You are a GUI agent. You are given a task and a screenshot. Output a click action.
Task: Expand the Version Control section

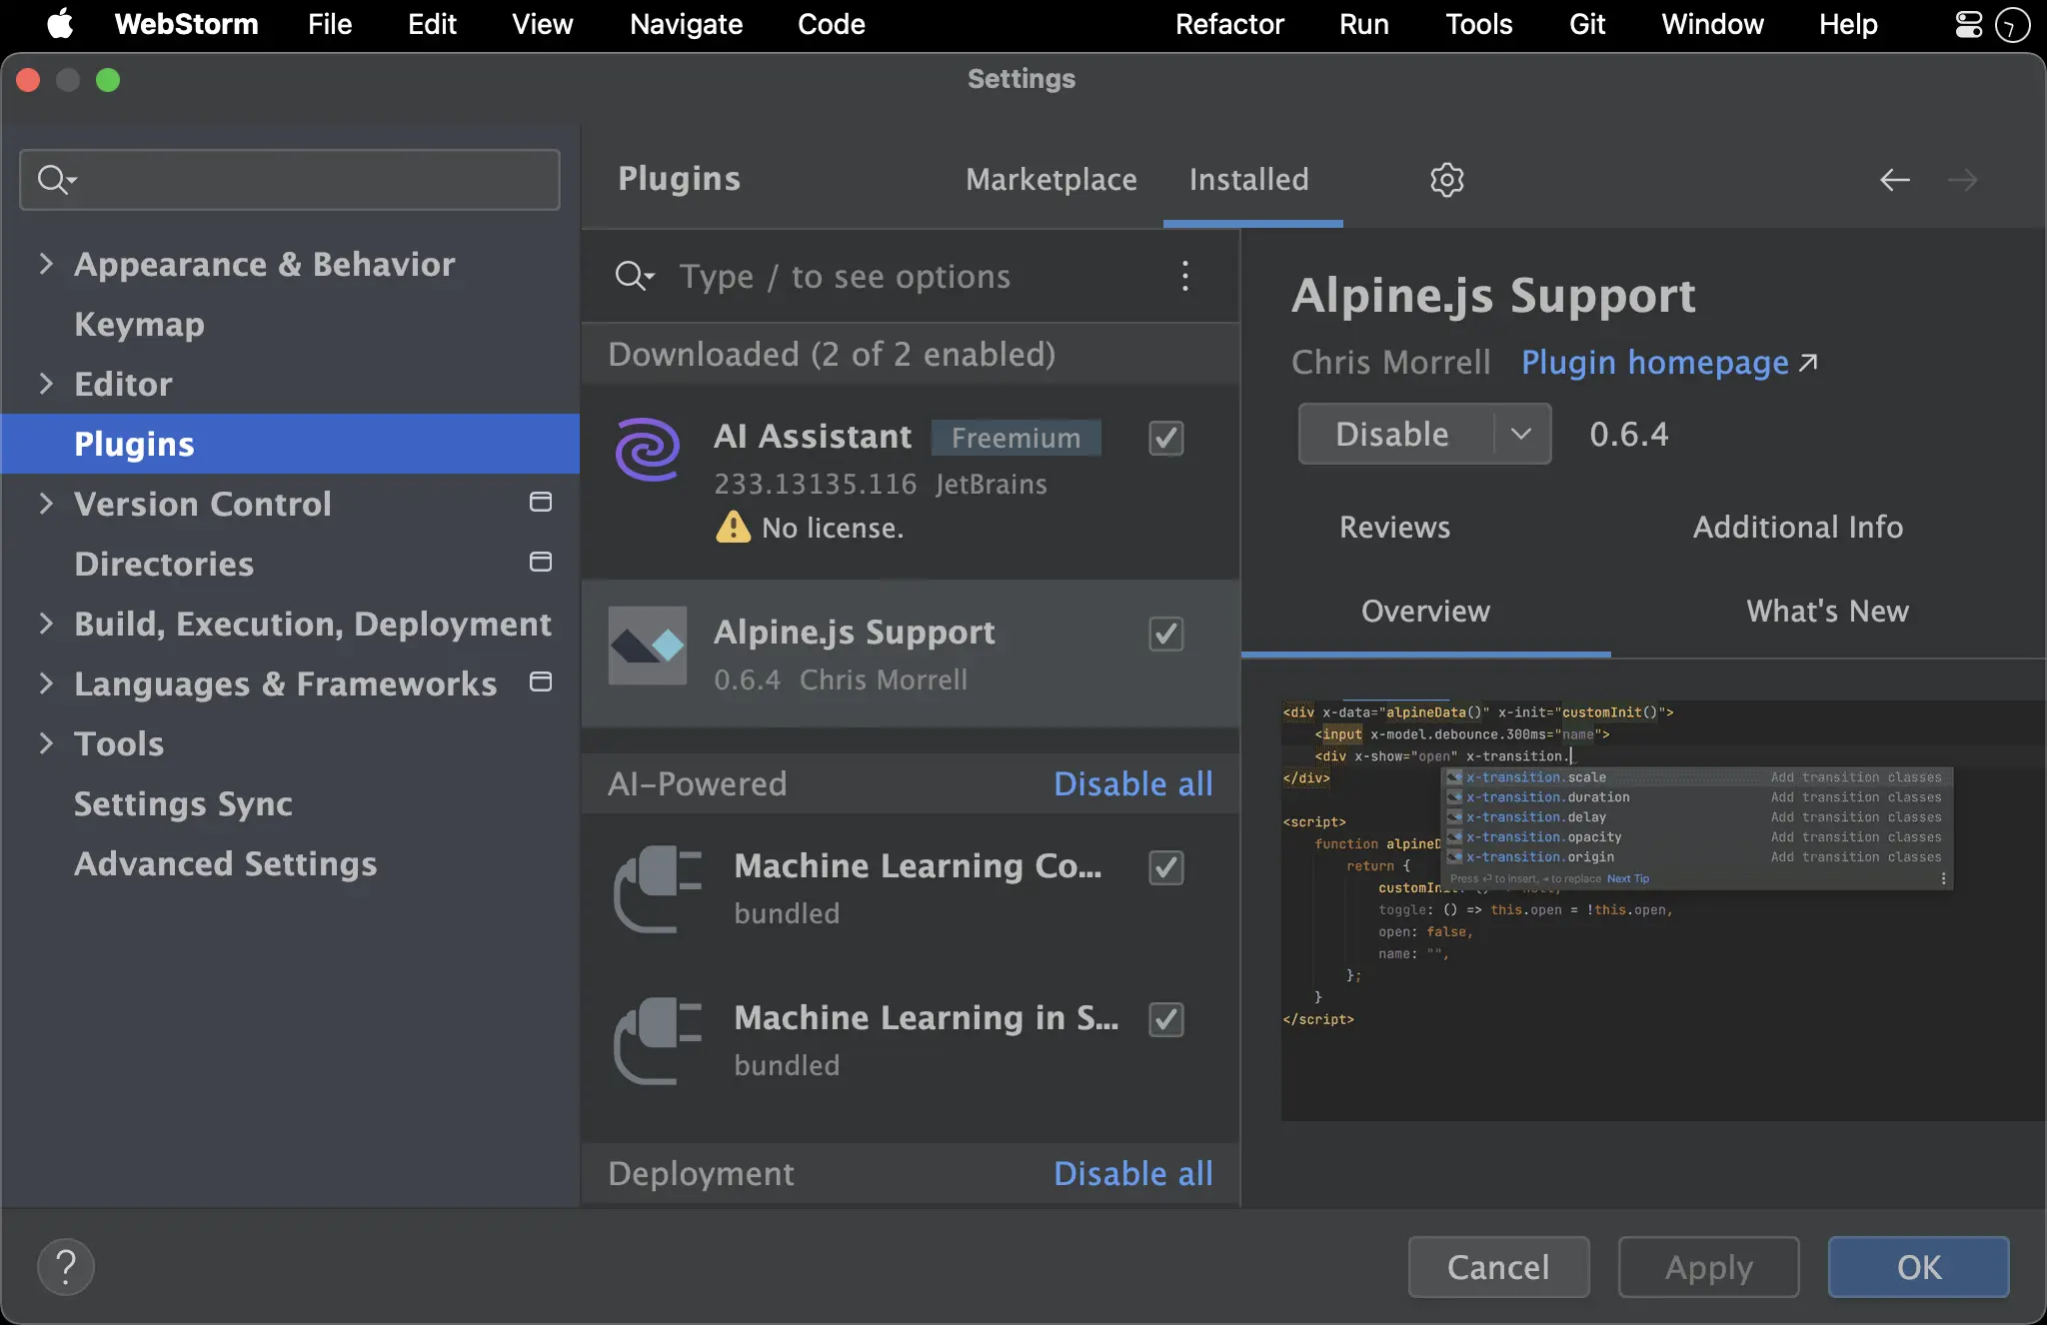click(x=46, y=504)
